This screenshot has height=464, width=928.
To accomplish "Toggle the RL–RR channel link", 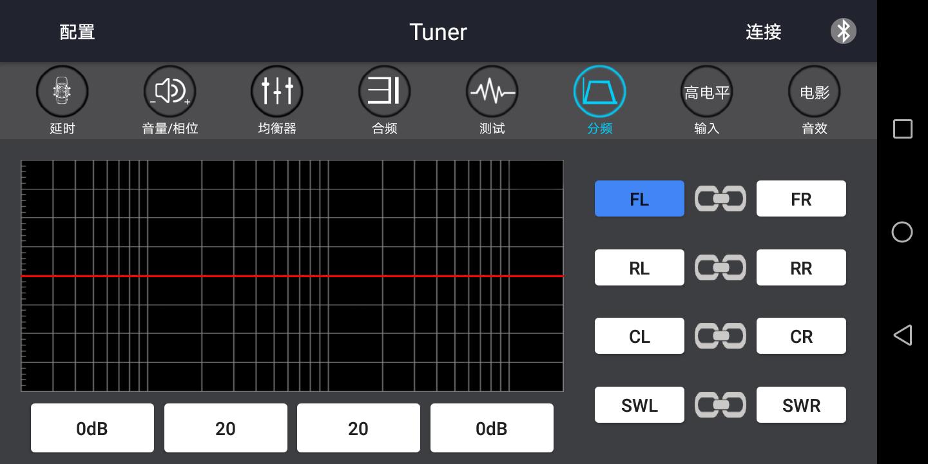I will [x=720, y=267].
